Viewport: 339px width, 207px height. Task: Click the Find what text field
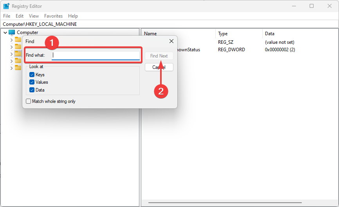tap(96, 55)
